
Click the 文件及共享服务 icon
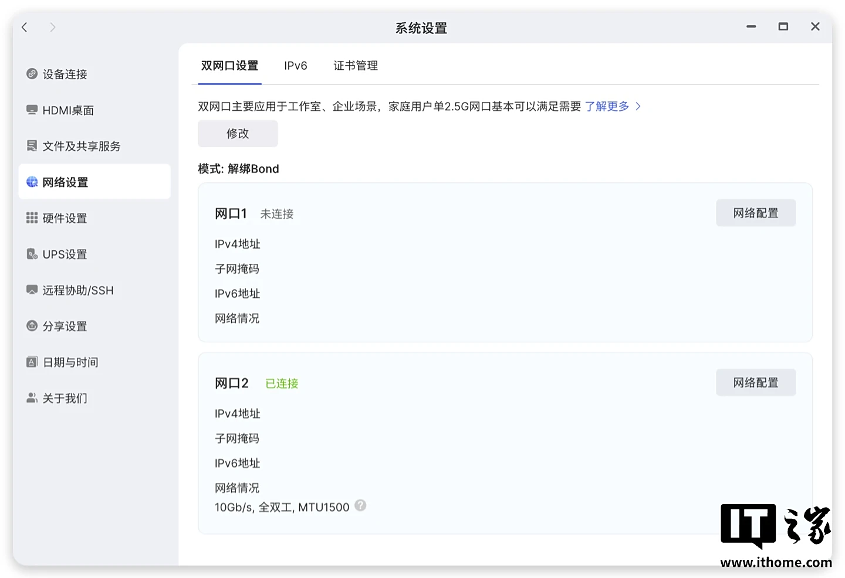point(32,145)
